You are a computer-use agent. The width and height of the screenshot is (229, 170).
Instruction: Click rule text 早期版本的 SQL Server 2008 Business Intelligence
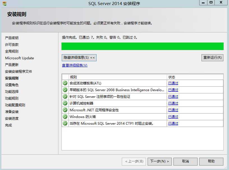tap(117, 90)
